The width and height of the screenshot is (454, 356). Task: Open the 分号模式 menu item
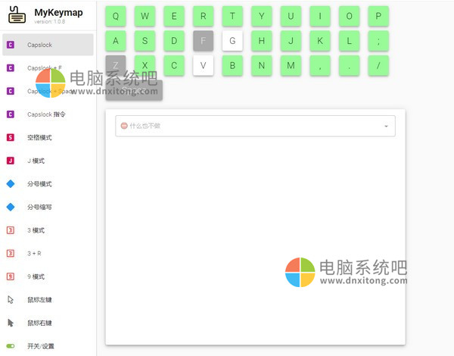pyautogui.click(x=48, y=184)
